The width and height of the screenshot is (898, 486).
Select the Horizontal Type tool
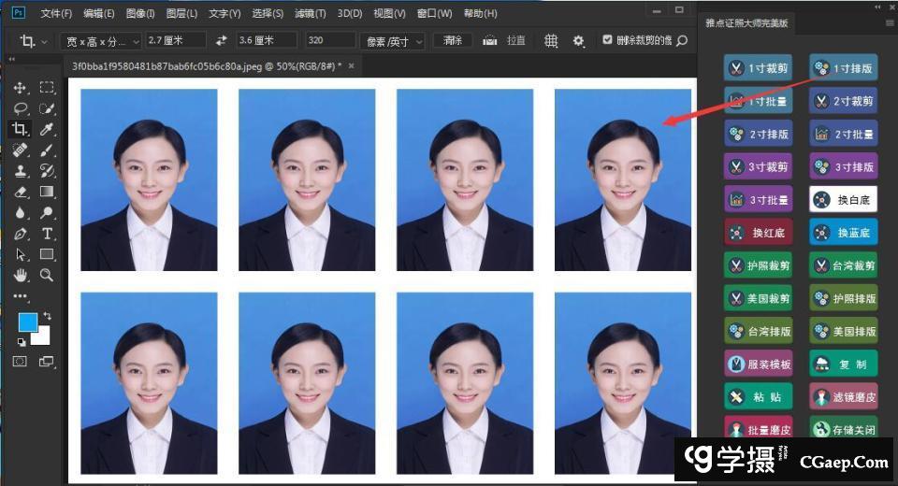[x=47, y=234]
